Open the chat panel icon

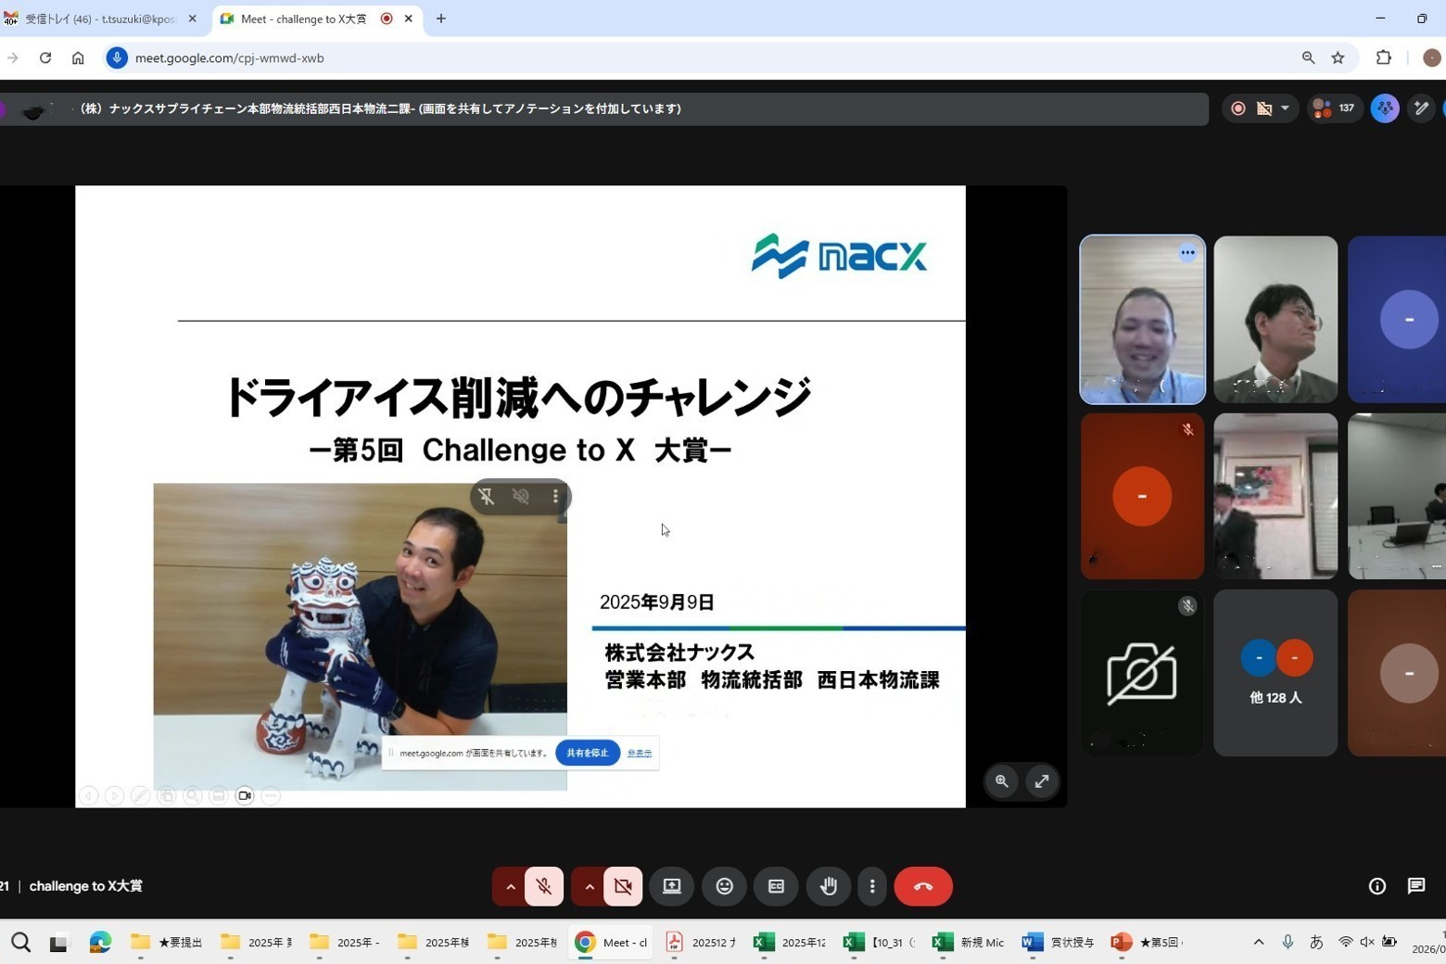[1415, 886]
